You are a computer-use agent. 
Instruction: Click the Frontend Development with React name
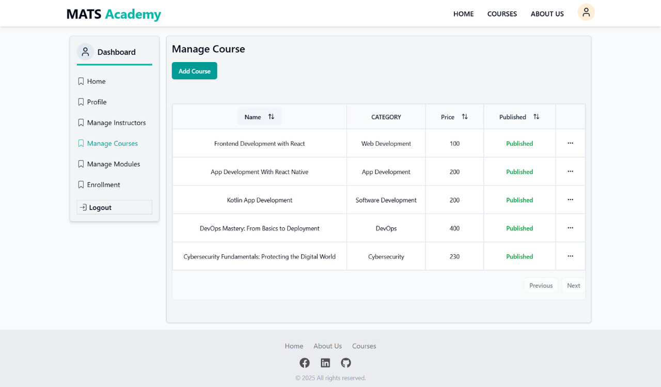[x=259, y=144]
